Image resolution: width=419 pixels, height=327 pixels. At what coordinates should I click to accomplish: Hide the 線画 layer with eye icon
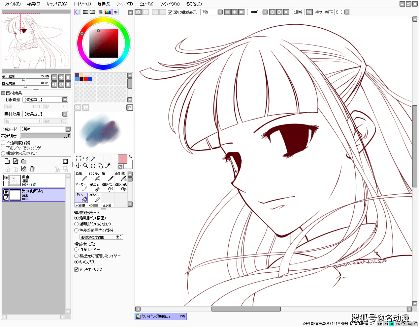6,177
